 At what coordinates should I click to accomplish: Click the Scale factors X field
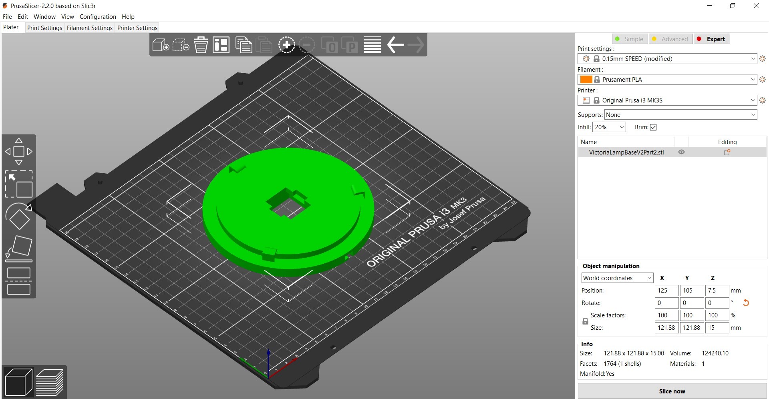667,315
